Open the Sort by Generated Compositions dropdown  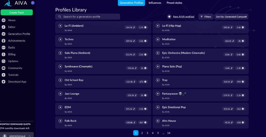click(x=231, y=17)
